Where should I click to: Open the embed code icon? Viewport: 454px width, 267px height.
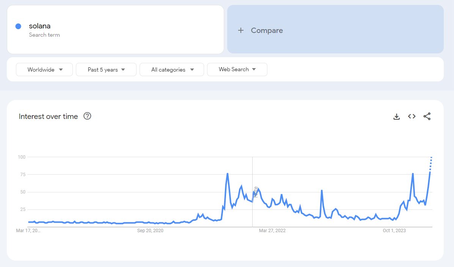[412, 116]
